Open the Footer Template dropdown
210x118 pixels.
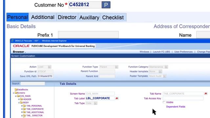pos(157,76)
